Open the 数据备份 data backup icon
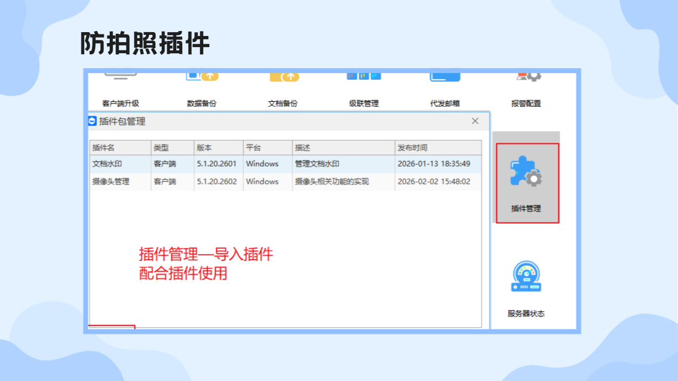 (202, 77)
